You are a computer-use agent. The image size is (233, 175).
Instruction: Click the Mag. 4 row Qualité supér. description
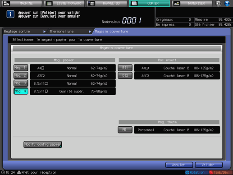tap(73, 91)
